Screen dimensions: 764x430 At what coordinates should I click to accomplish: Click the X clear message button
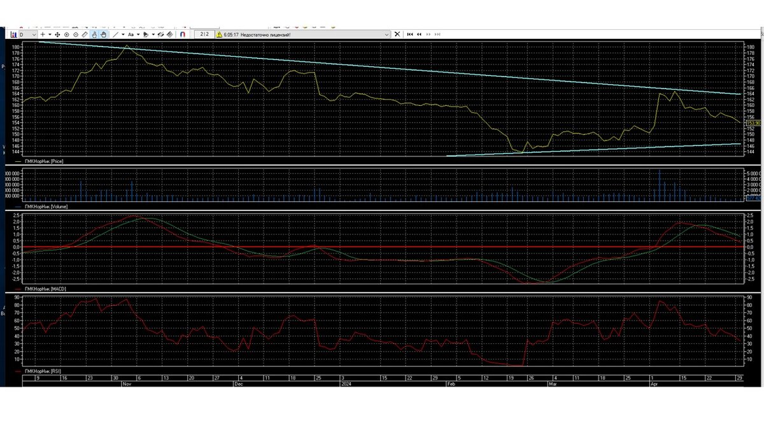(397, 34)
